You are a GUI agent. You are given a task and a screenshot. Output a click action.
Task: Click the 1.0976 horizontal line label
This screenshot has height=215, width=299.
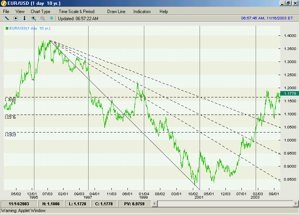tap(10, 117)
